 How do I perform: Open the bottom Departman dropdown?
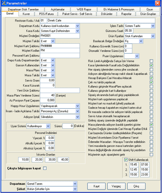pos(75,184)
